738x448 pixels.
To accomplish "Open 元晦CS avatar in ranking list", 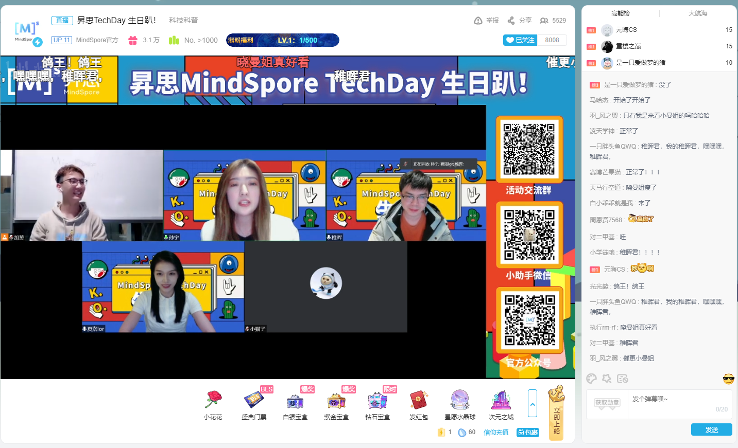I will tap(607, 30).
